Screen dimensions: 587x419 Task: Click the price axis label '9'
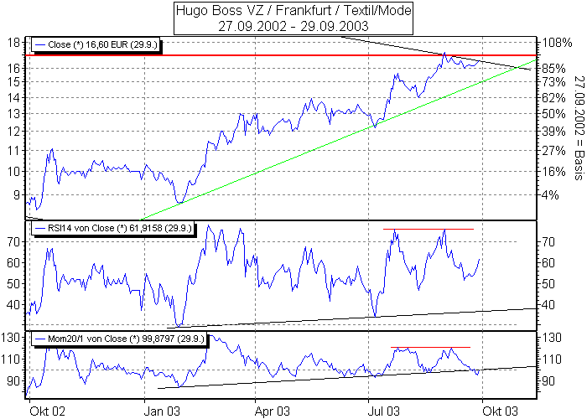18,194
